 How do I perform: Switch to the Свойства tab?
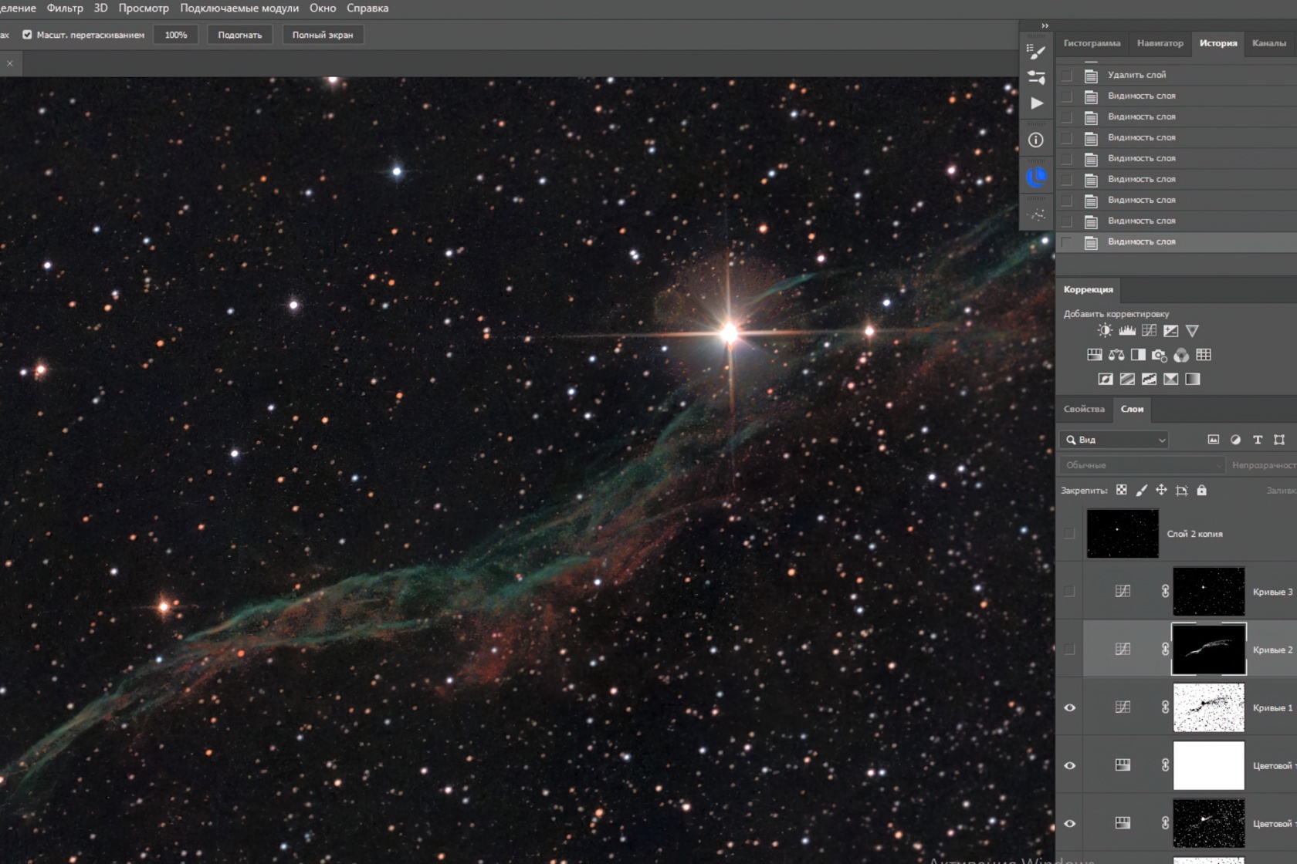tap(1084, 409)
